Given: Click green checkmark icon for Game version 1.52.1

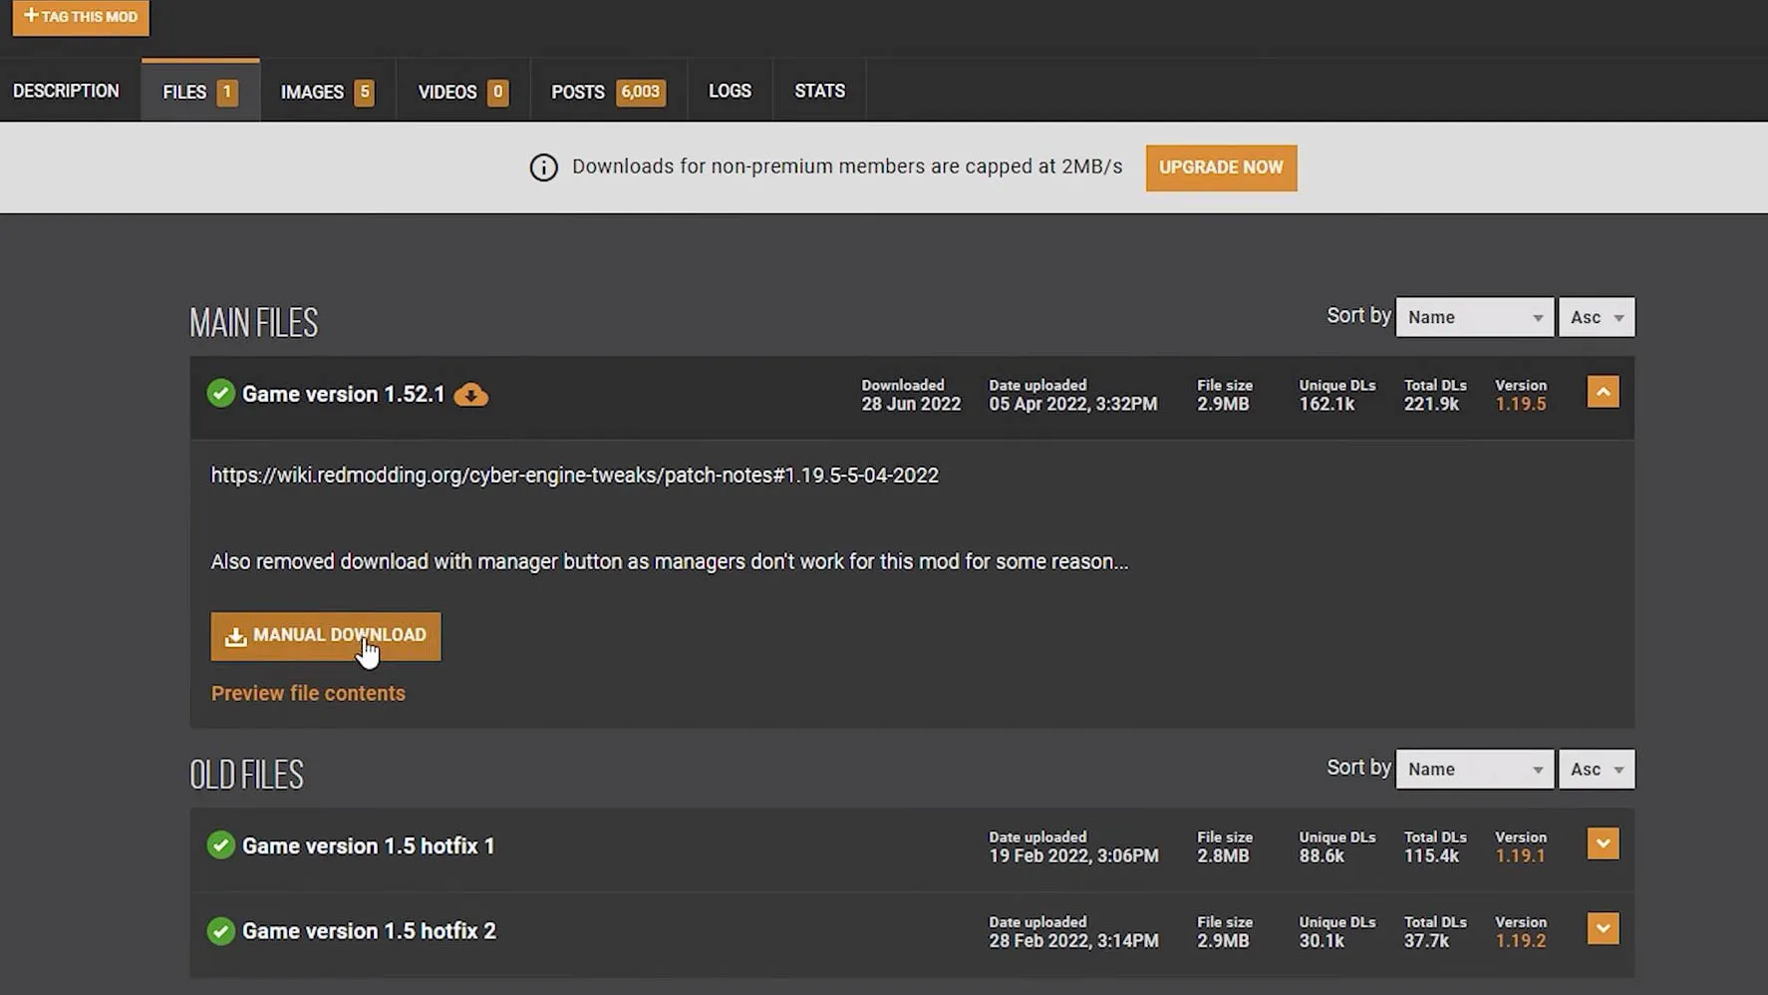Looking at the screenshot, I should (220, 394).
